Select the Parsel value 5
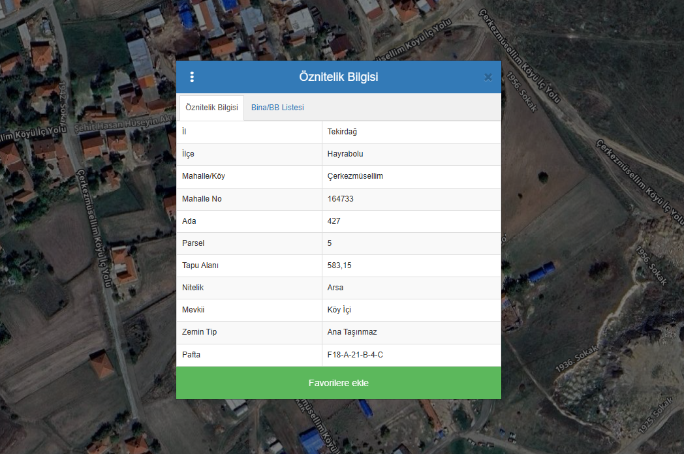Screen dimensions: 684x454 330,243
